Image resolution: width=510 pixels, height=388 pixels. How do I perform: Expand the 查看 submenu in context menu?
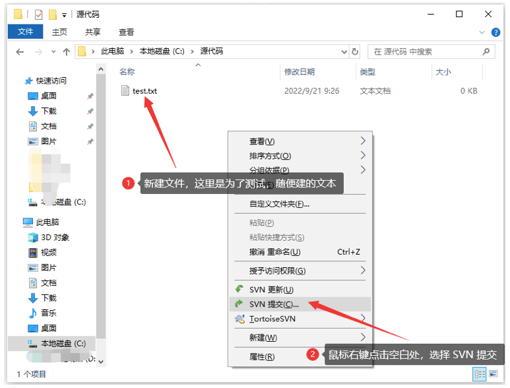(362, 141)
